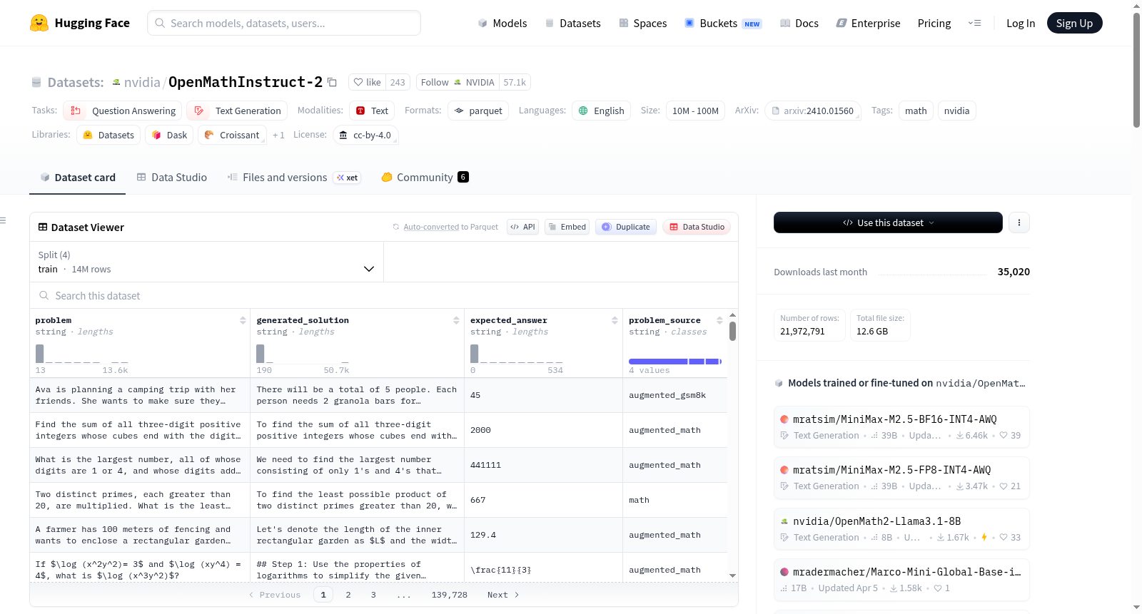
Task: Click the sort icon on generated_solution column
Action: 456,320
